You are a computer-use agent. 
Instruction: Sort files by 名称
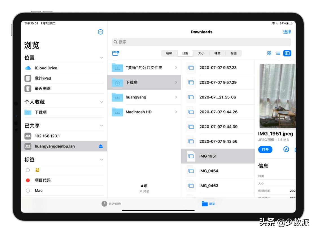click(x=169, y=53)
